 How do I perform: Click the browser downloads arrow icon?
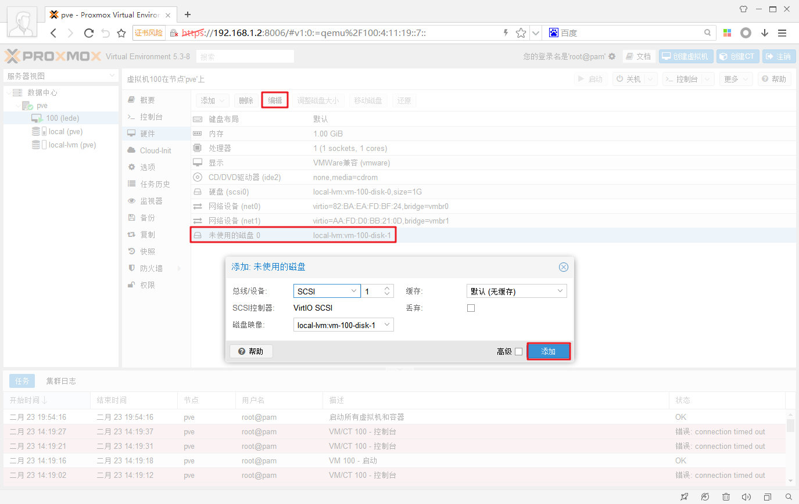(765, 33)
